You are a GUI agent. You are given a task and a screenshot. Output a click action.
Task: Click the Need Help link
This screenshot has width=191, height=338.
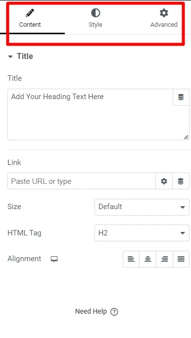tap(91, 312)
